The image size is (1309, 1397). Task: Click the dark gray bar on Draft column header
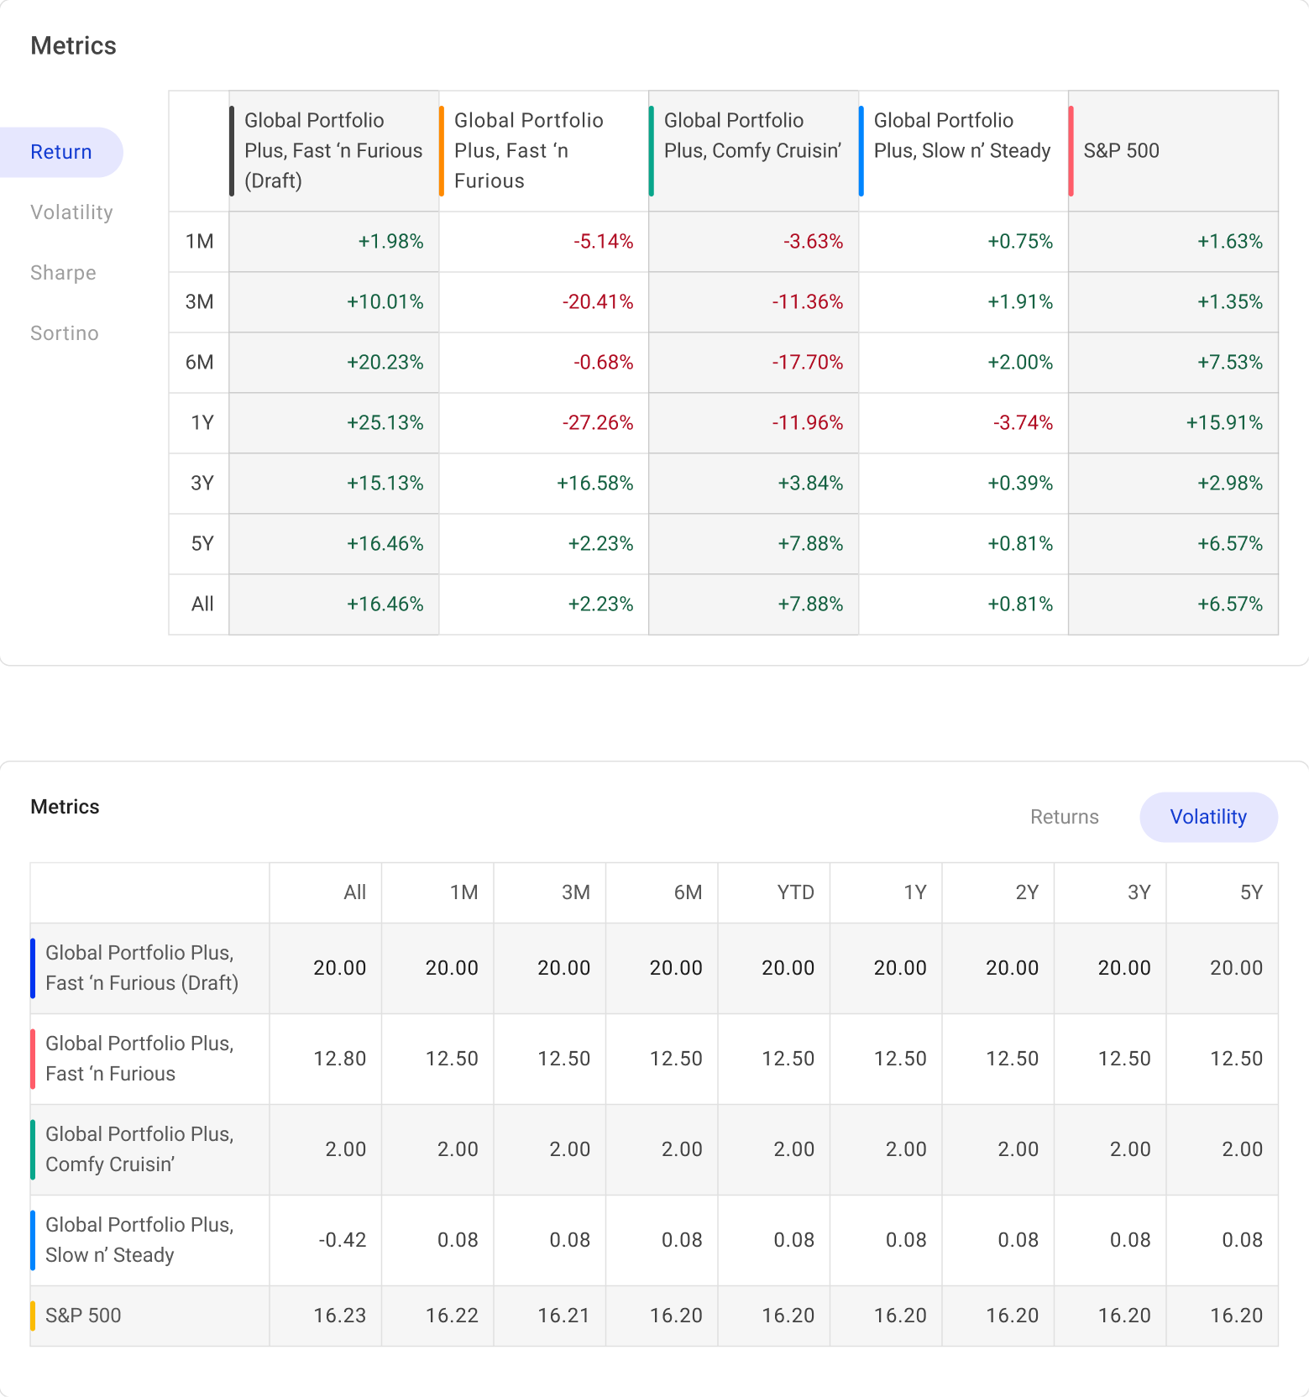click(x=232, y=151)
